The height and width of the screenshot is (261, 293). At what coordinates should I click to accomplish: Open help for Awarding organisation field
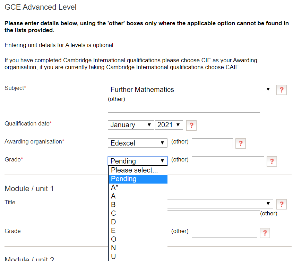pos(240,143)
